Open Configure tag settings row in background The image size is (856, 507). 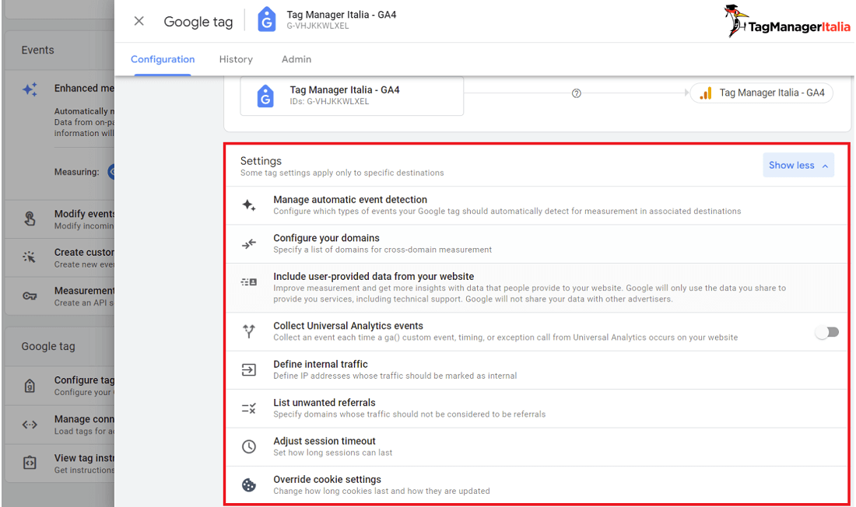pyautogui.click(x=60, y=386)
